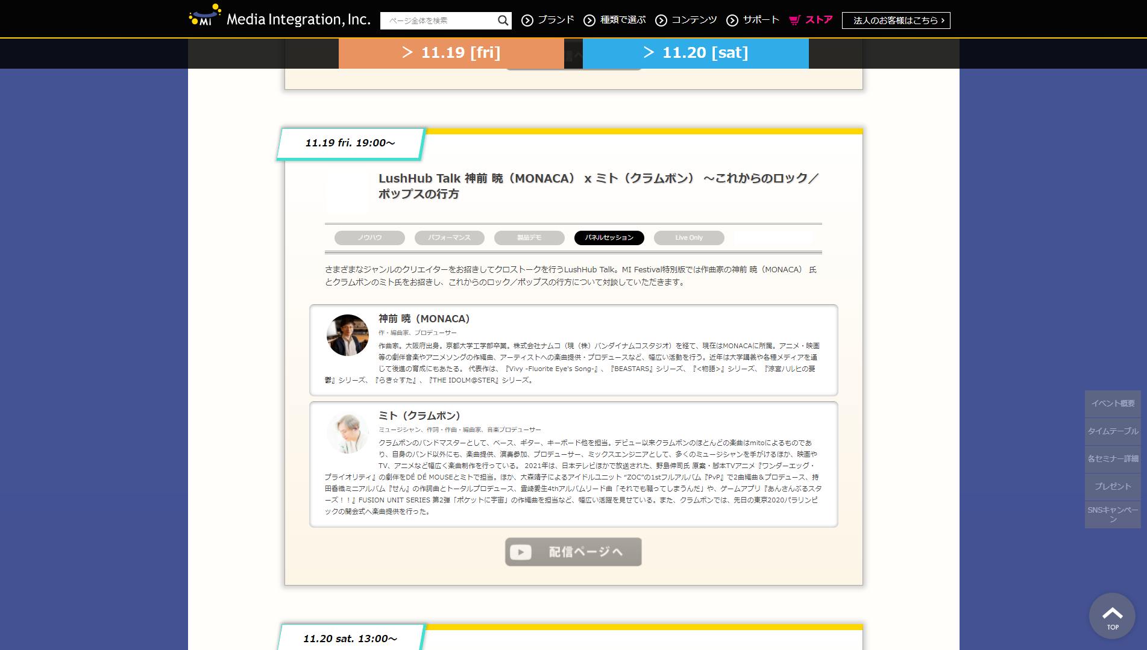The height and width of the screenshot is (650, 1147).
Task: Click the store shopping cart icon
Action: click(x=795, y=20)
